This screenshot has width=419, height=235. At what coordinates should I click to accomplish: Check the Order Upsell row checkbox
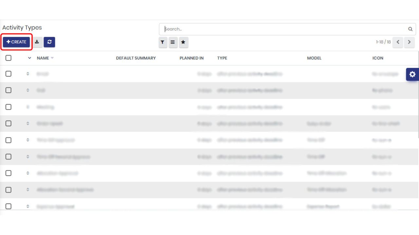coord(9,123)
